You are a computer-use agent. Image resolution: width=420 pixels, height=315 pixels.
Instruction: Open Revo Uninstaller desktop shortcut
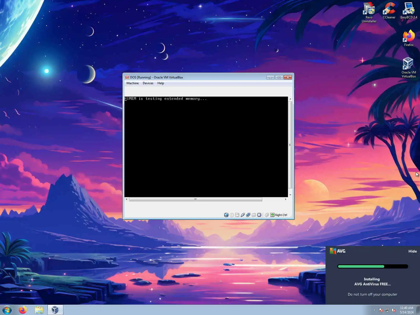pyautogui.click(x=369, y=13)
